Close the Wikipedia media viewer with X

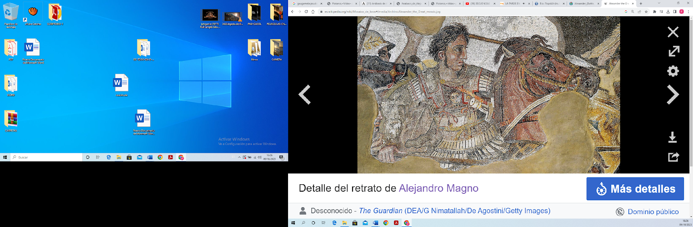point(673,32)
